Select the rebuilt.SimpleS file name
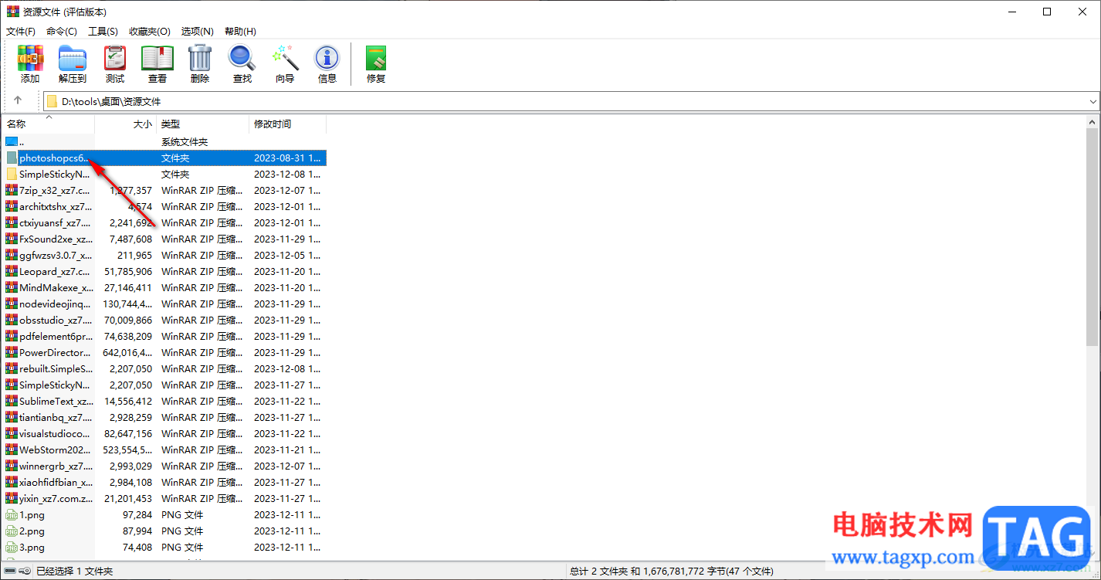Screen dimensions: 1101x580 coord(56,368)
